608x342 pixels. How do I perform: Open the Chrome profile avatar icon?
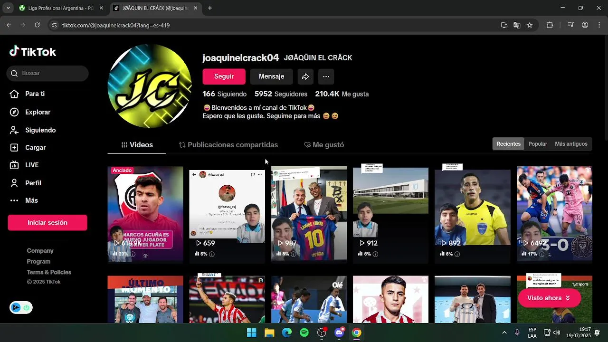[585, 25]
